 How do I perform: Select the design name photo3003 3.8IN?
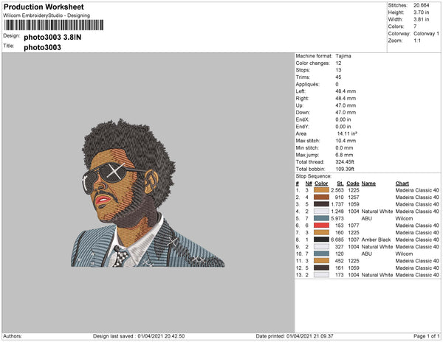[x=52, y=37]
